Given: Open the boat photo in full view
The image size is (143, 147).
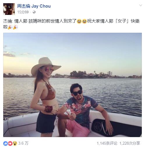Looking at the screenshot, I should (73, 85).
